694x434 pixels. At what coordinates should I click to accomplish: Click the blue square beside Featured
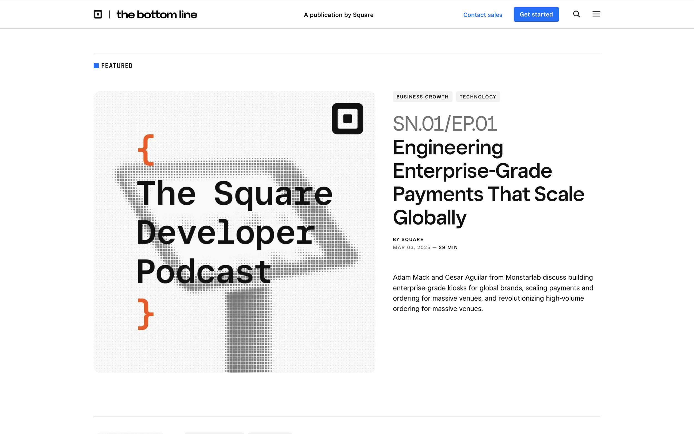(x=96, y=66)
